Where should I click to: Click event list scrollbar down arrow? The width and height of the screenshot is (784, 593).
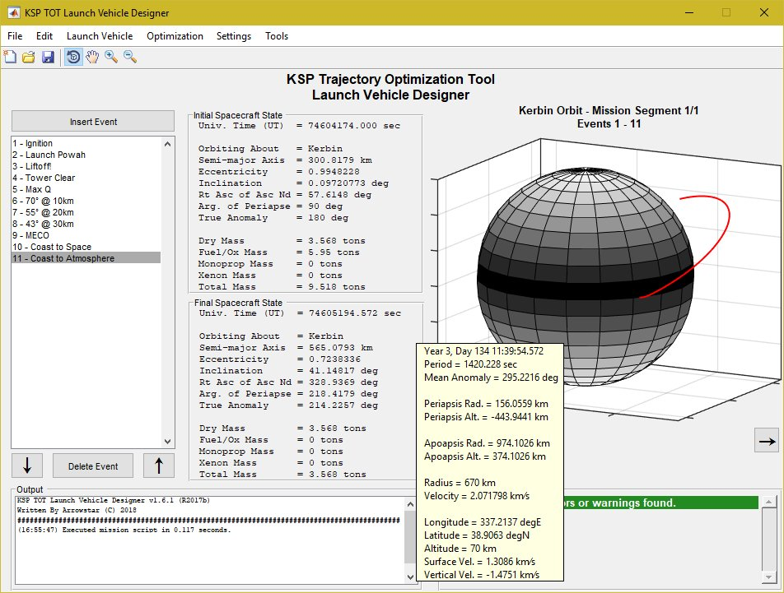(x=169, y=441)
